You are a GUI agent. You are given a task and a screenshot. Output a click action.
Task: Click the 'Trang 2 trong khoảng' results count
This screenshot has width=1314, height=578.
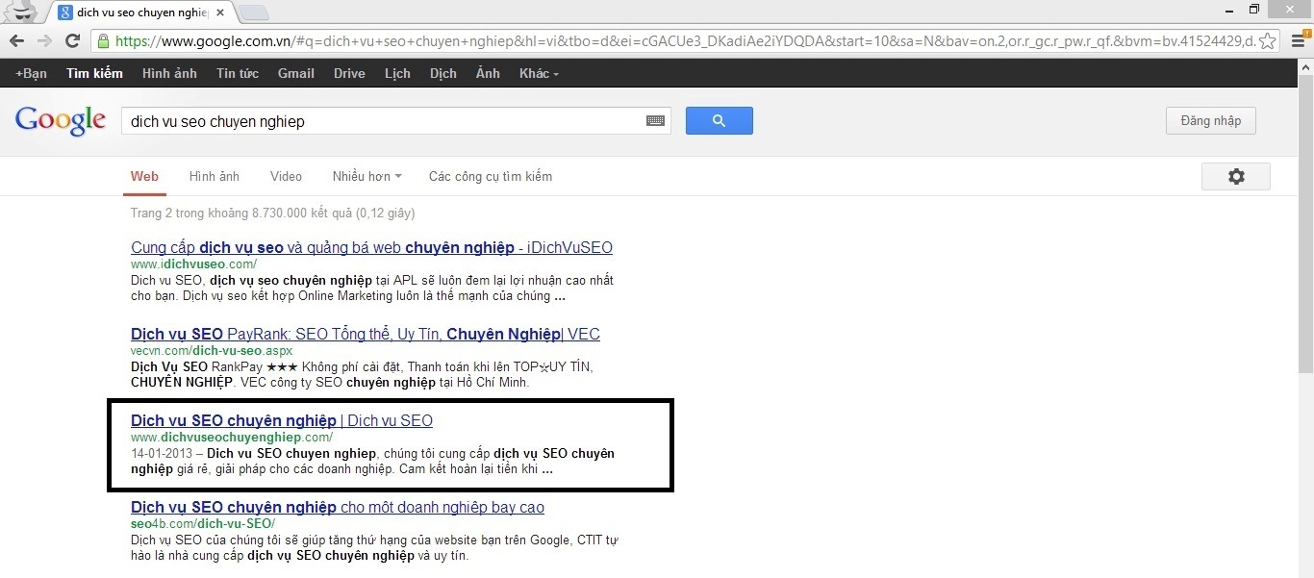pos(272,214)
